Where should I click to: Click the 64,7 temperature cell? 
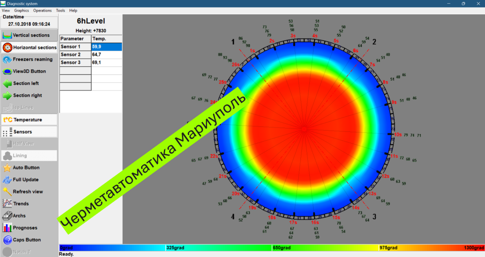[x=107, y=55]
